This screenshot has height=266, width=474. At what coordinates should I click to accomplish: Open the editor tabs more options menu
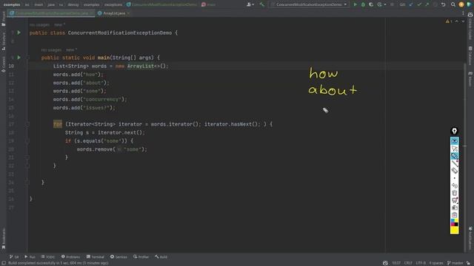click(463, 13)
